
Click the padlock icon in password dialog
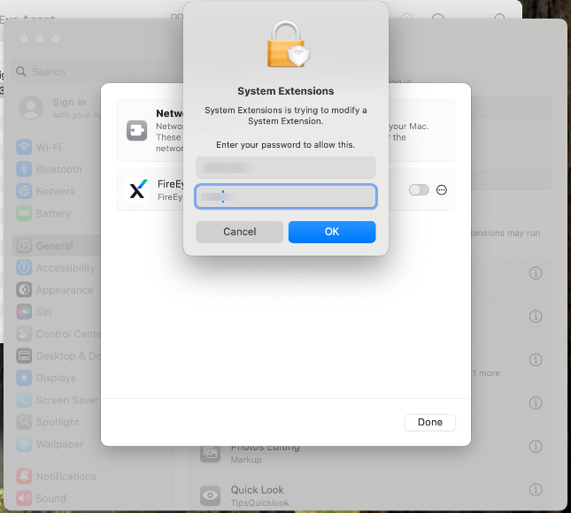click(286, 44)
